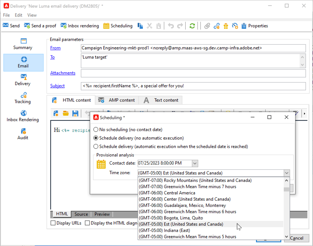Click the editor toolbar overflow arrow
The width and height of the screenshot is (313, 246).
tap(305, 113)
